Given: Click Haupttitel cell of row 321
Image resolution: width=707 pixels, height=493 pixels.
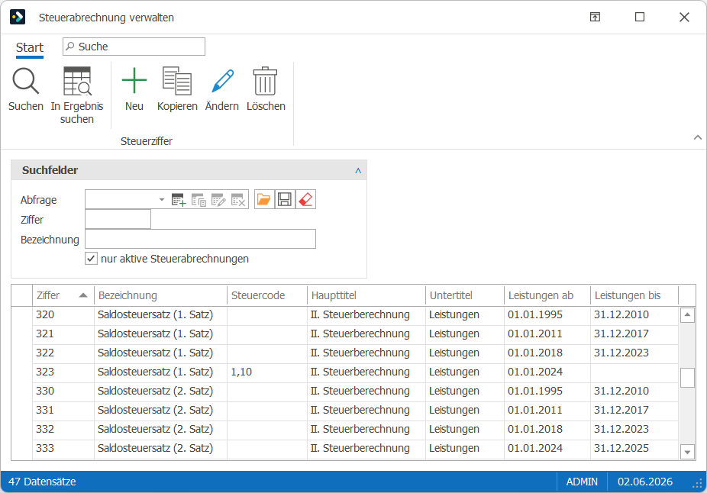Looking at the screenshot, I should [366, 334].
